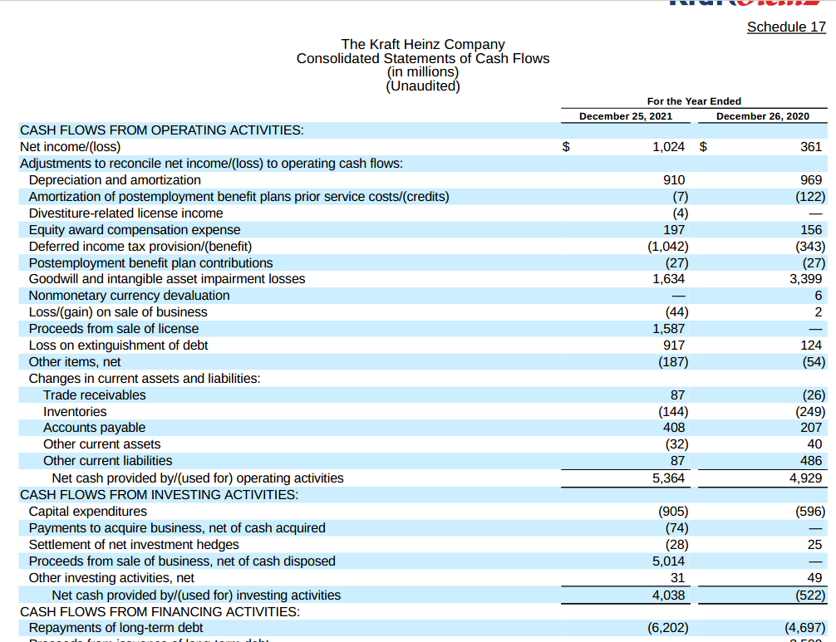Screen dimensions: 836x642
Task: Select operating cash 2020 total 4,929
Action: pos(805,478)
